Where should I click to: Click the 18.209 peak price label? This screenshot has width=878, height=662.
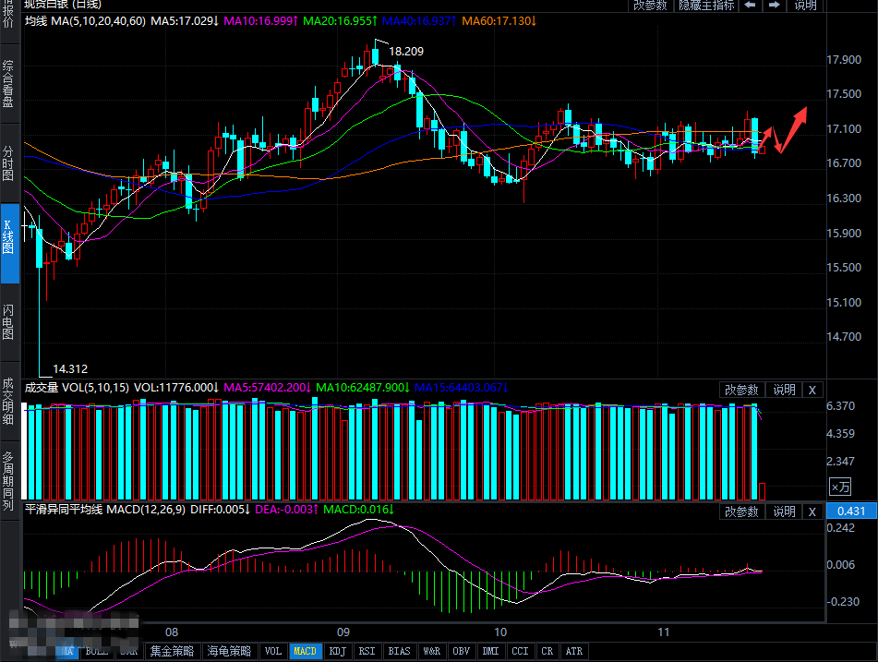point(406,52)
